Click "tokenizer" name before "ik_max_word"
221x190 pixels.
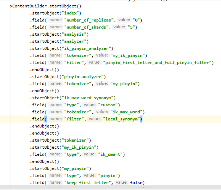point(78,112)
